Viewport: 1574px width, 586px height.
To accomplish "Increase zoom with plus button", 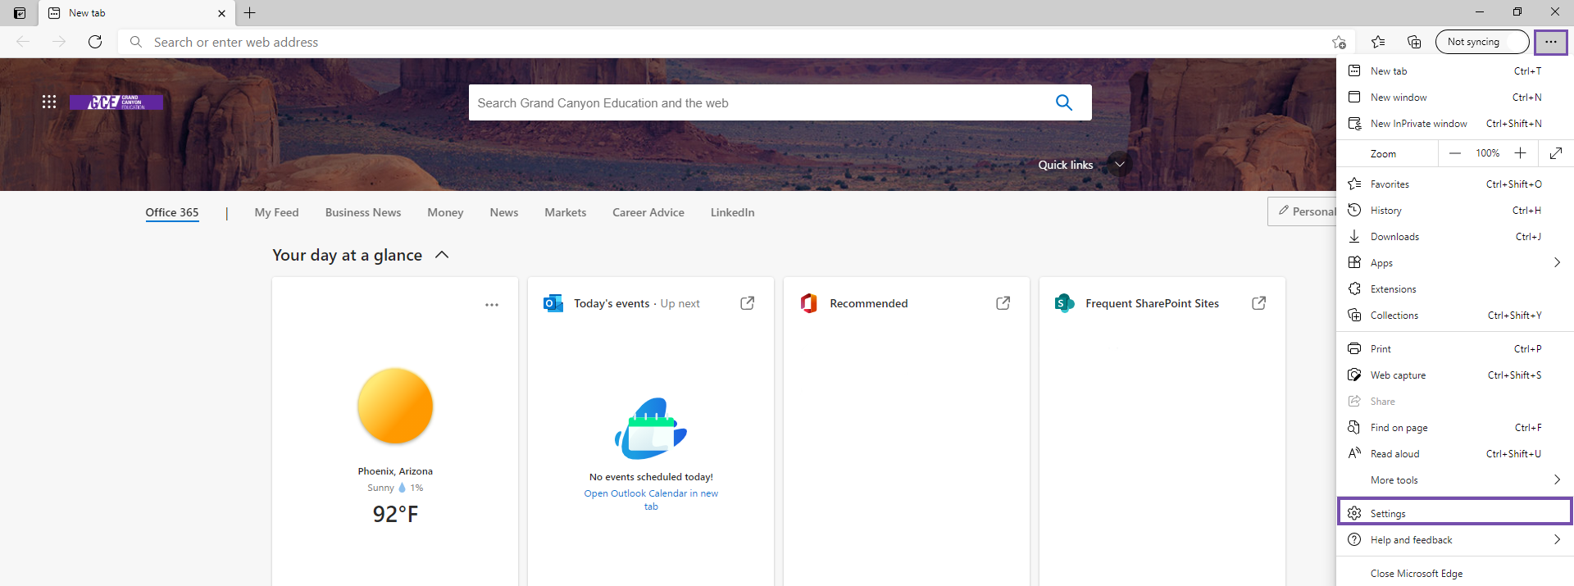I will pos(1521,153).
